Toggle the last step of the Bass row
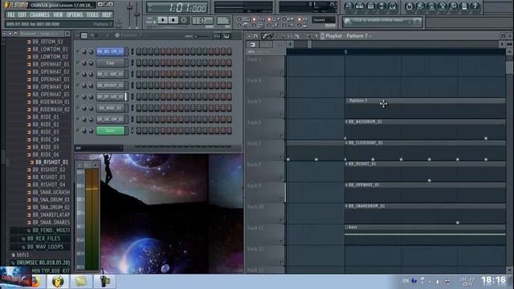This screenshot has width=514, height=289. tap(229, 130)
